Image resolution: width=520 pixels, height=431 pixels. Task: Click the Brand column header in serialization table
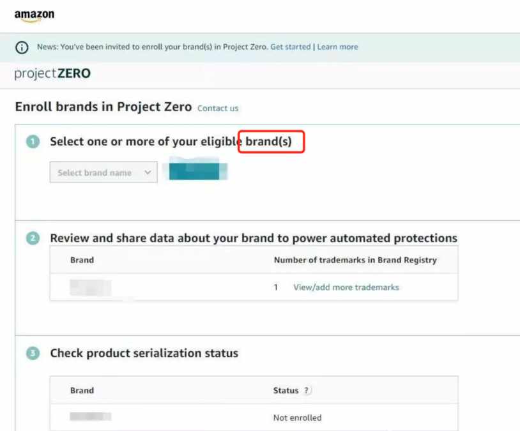[82, 391]
